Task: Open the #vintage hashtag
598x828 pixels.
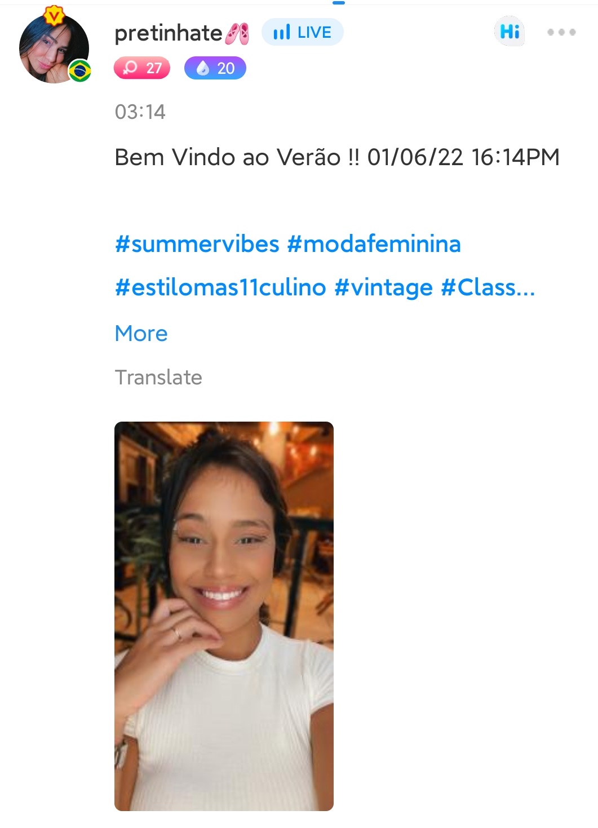Action: [383, 287]
